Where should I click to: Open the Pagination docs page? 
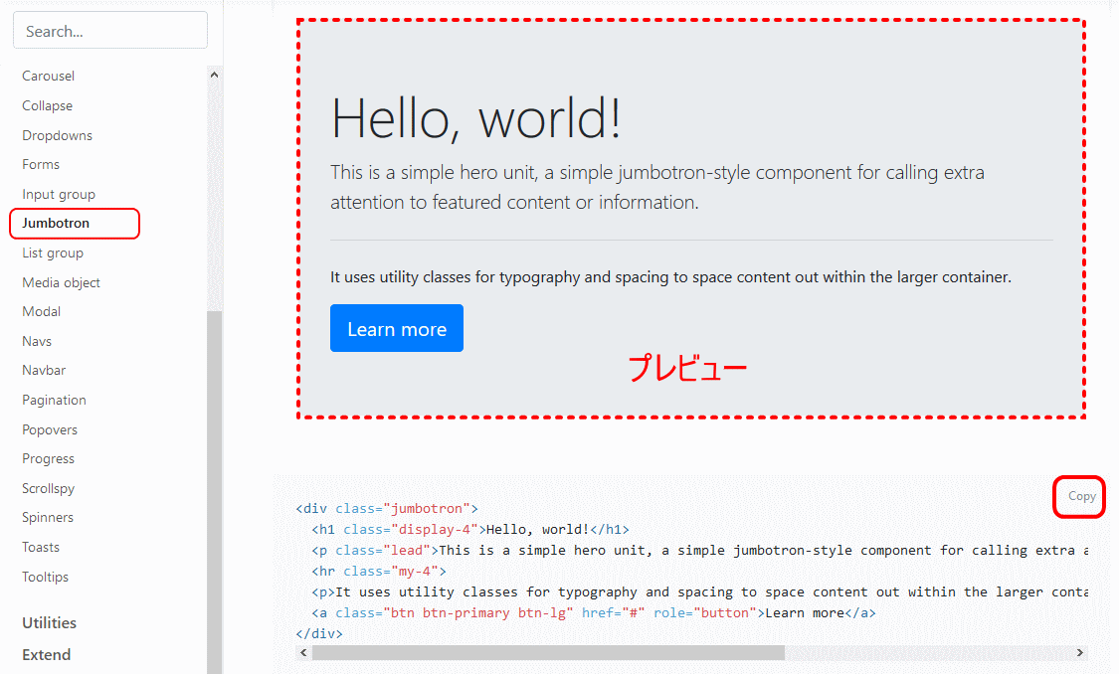(x=55, y=401)
